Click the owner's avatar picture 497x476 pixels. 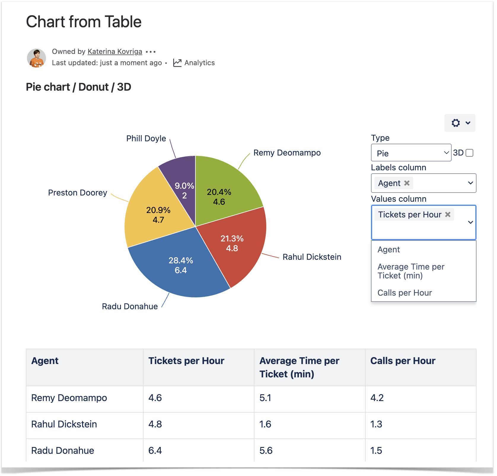[36, 58]
